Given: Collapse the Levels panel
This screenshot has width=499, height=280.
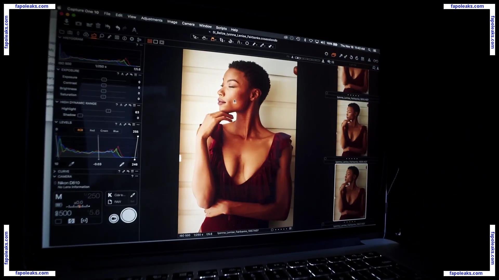Looking at the screenshot, I should (x=56, y=122).
